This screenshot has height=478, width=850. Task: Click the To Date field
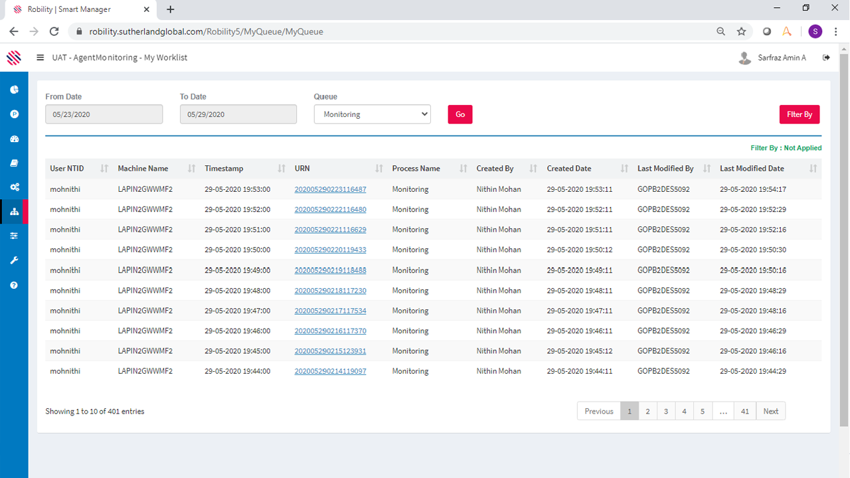point(238,114)
